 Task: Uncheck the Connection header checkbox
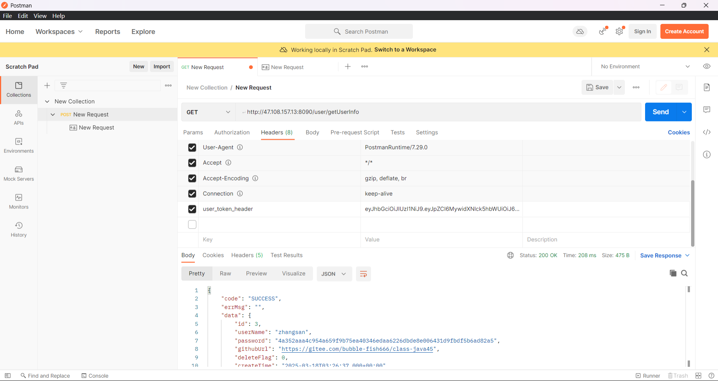tap(192, 193)
